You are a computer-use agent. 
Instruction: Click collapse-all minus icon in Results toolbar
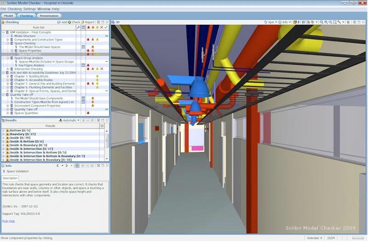[88, 120]
